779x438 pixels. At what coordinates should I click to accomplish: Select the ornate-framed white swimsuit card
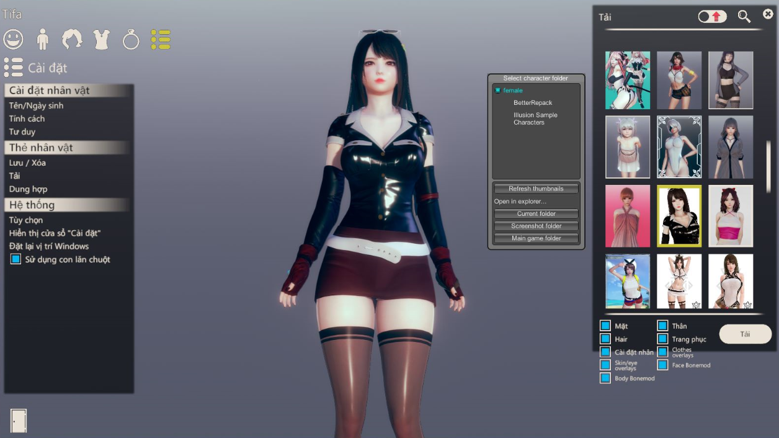(679, 147)
